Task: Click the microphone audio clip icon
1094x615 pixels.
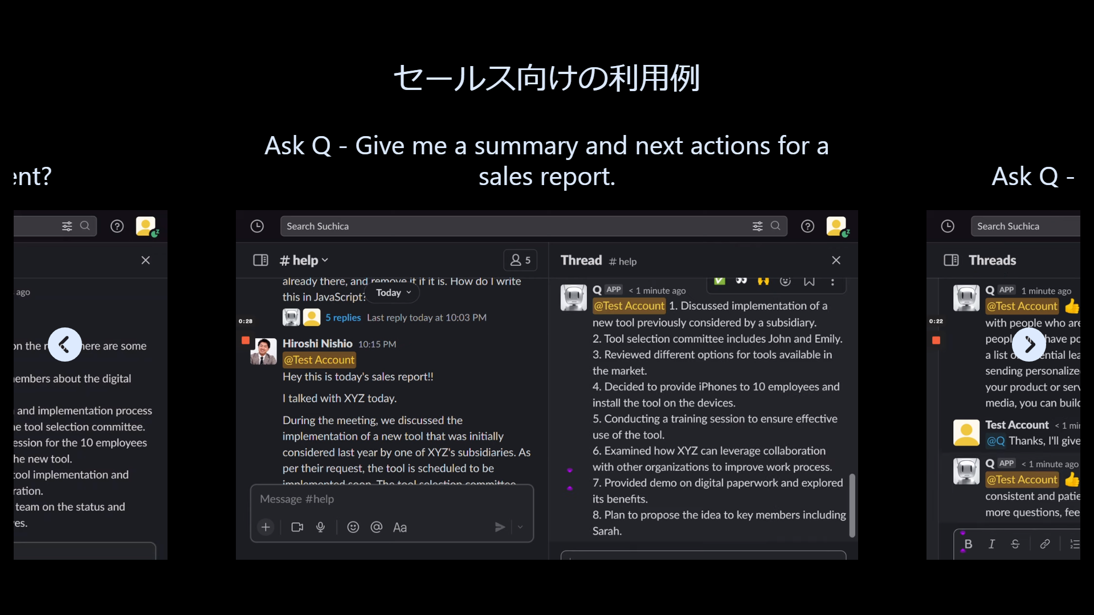Action: [x=321, y=527]
